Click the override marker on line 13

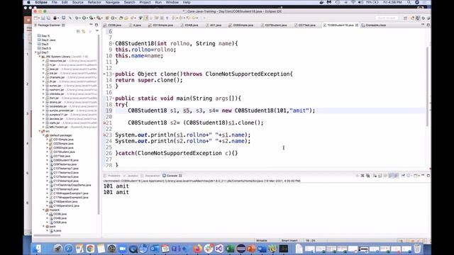tap(104, 74)
